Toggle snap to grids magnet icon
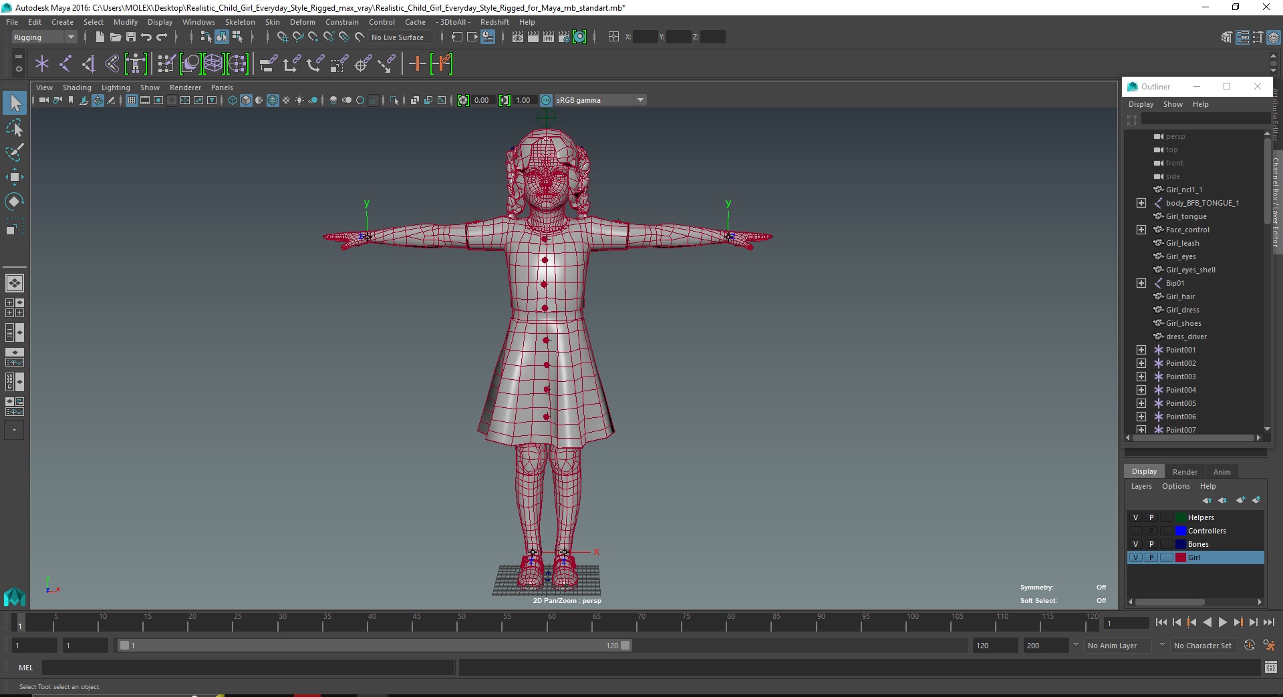This screenshot has width=1283, height=697. (x=283, y=37)
